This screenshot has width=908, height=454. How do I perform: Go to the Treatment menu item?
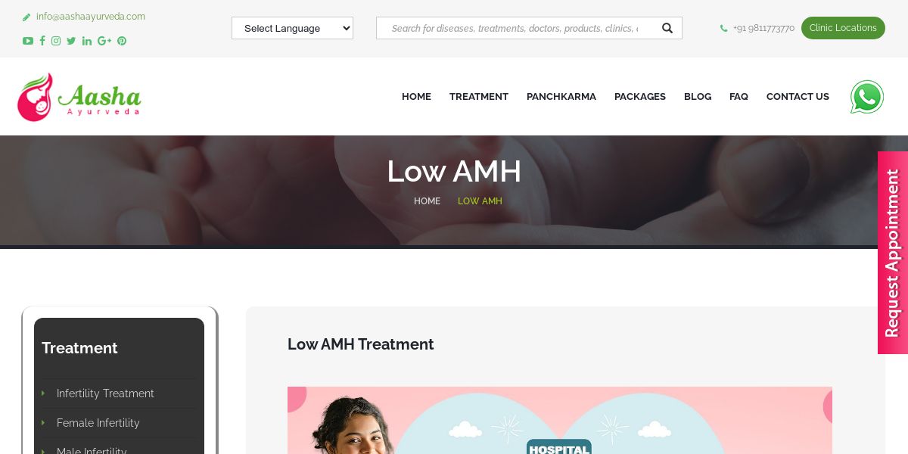tap(479, 97)
